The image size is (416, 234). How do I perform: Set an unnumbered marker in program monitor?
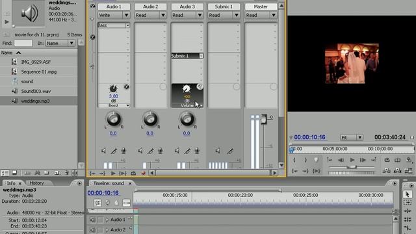pyautogui.click(x=316, y=160)
